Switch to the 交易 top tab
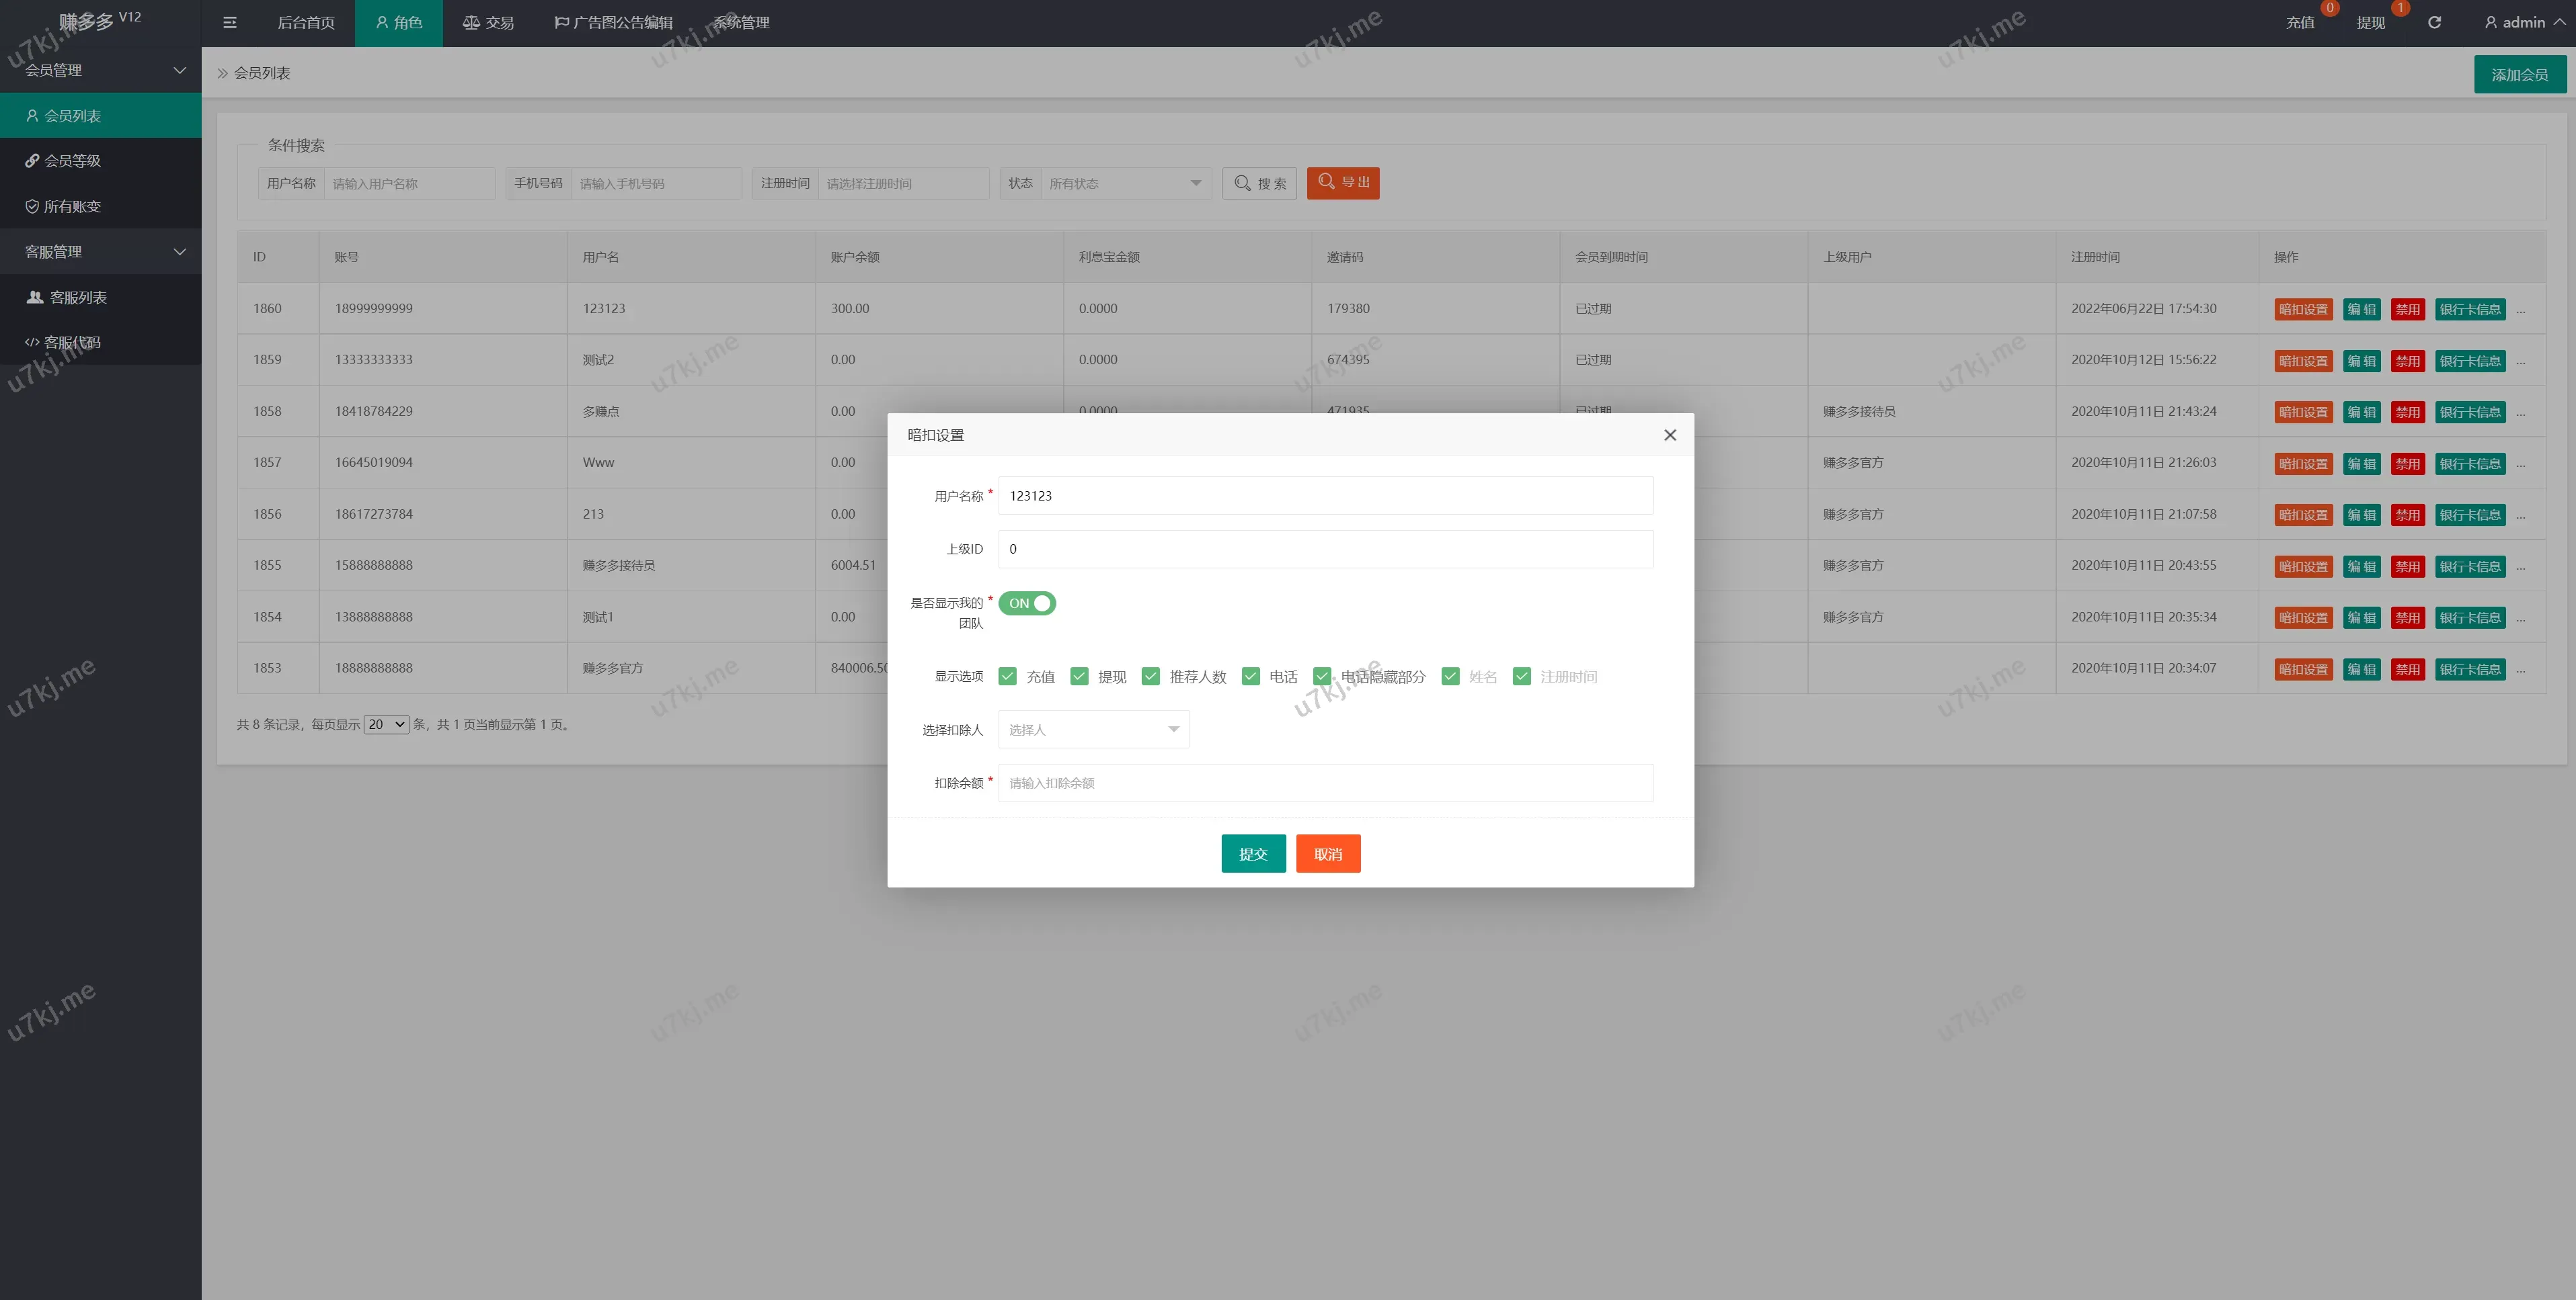 click(x=488, y=22)
